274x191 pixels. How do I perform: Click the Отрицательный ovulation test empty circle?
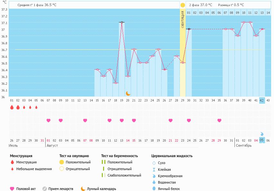coord(62,169)
